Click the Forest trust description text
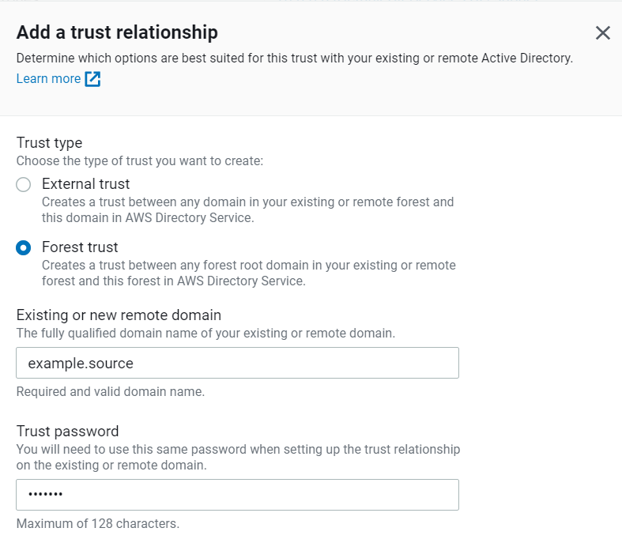This screenshot has width=622, height=543. (248, 273)
